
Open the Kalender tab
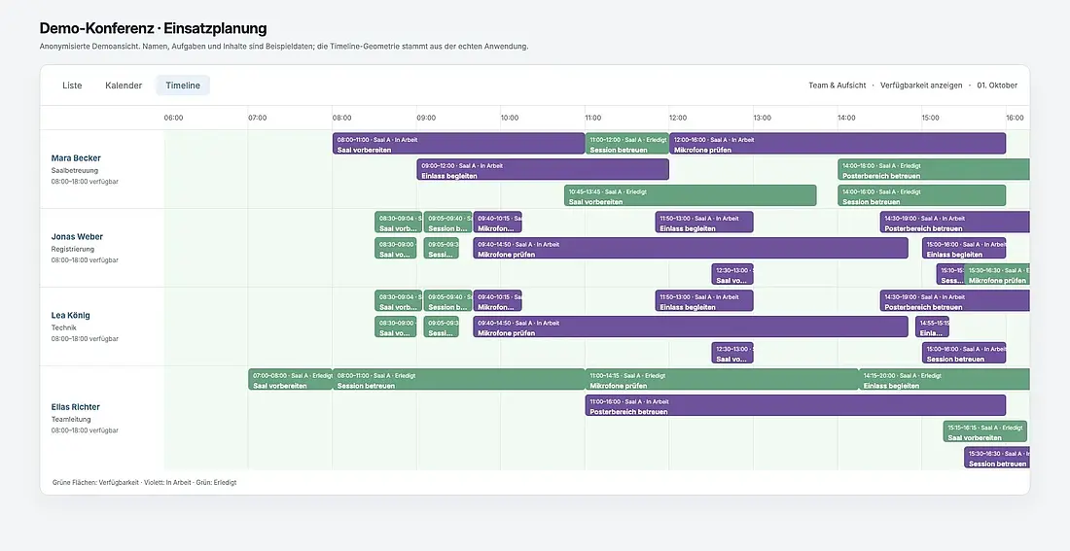tap(124, 86)
